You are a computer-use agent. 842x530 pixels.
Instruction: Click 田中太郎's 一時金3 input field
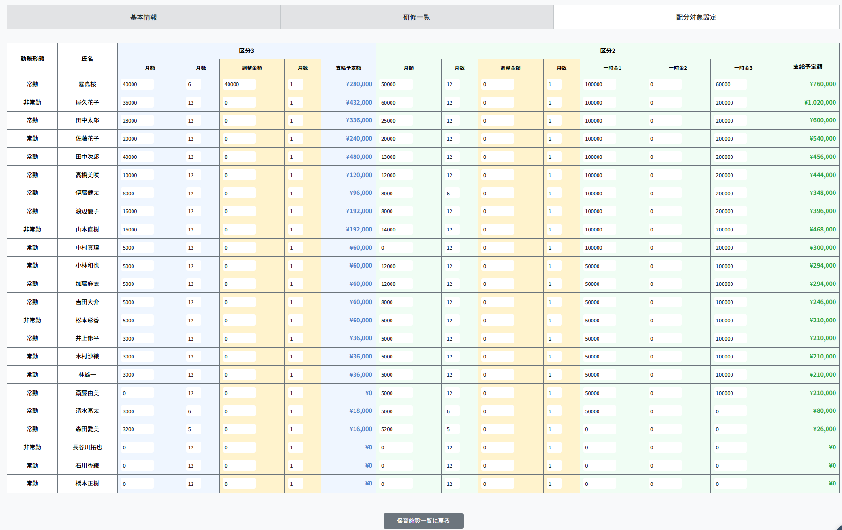pyautogui.click(x=730, y=121)
